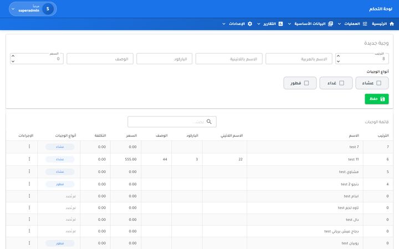Focus the الوصف input field

pyautogui.click(x=100, y=59)
